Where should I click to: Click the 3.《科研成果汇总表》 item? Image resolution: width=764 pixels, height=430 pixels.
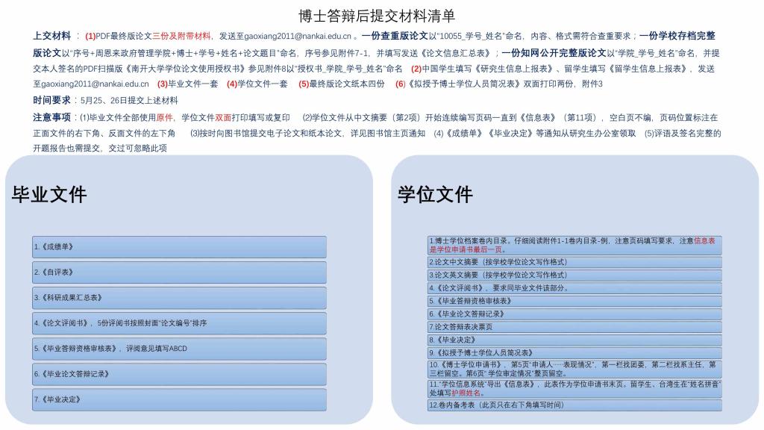click(x=178, y=298)
